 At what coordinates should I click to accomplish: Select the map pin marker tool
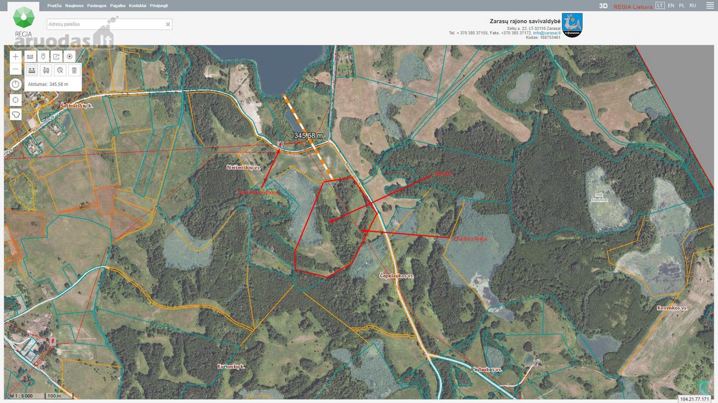[43, 57]
